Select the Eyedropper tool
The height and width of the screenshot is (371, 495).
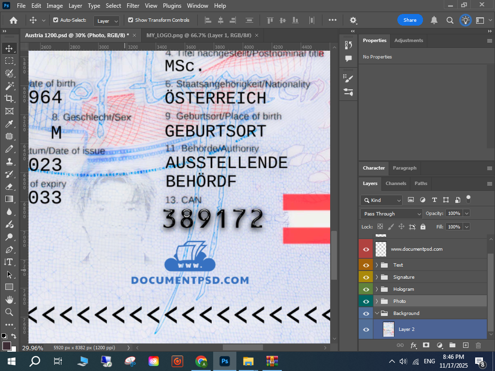[9, 124]
